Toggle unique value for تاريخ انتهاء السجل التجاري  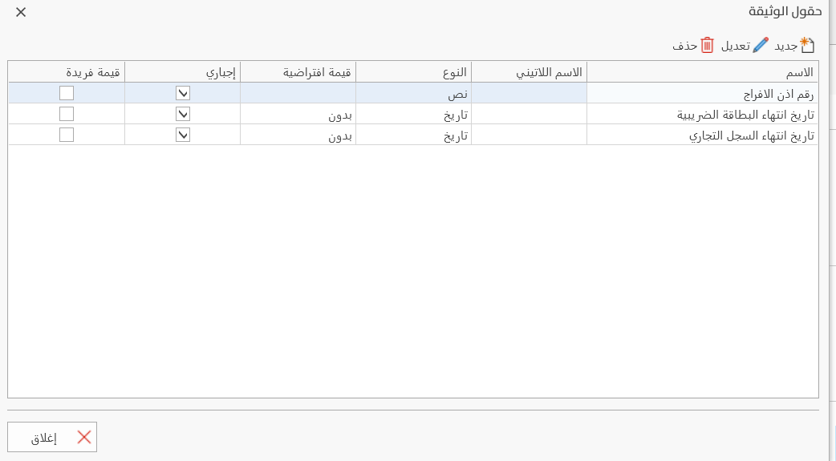(67, 135)
